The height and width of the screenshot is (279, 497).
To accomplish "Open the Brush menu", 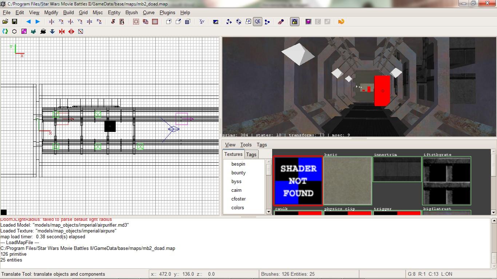I will point(132,12).
